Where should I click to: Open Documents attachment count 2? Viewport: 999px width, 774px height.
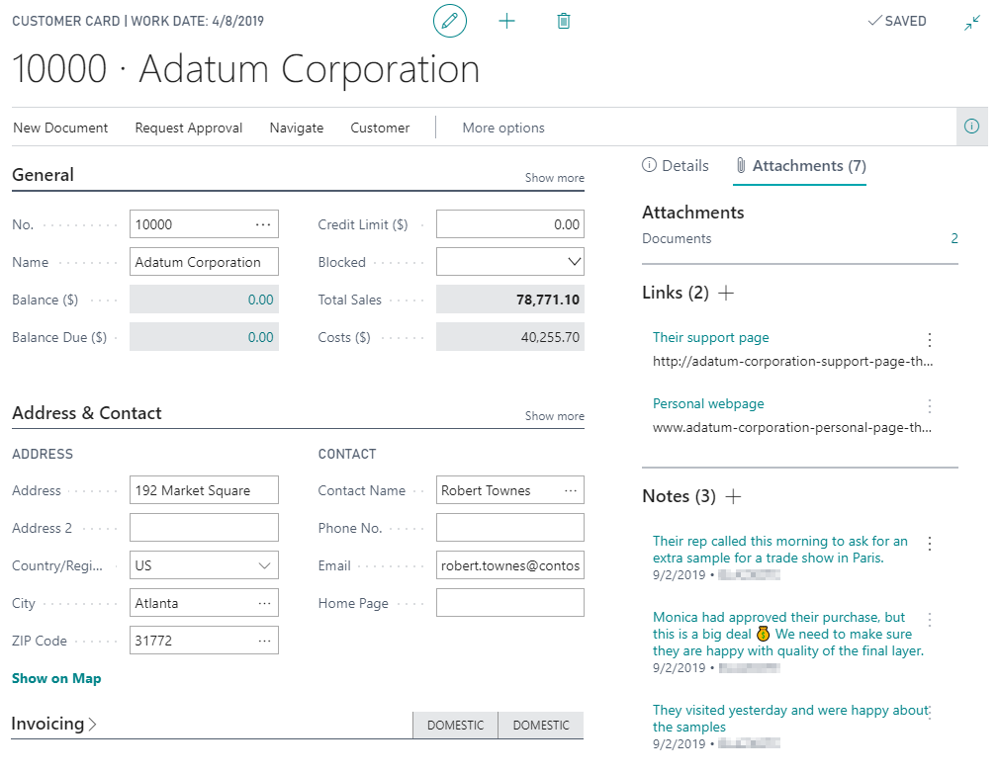(x=954, y=238)
